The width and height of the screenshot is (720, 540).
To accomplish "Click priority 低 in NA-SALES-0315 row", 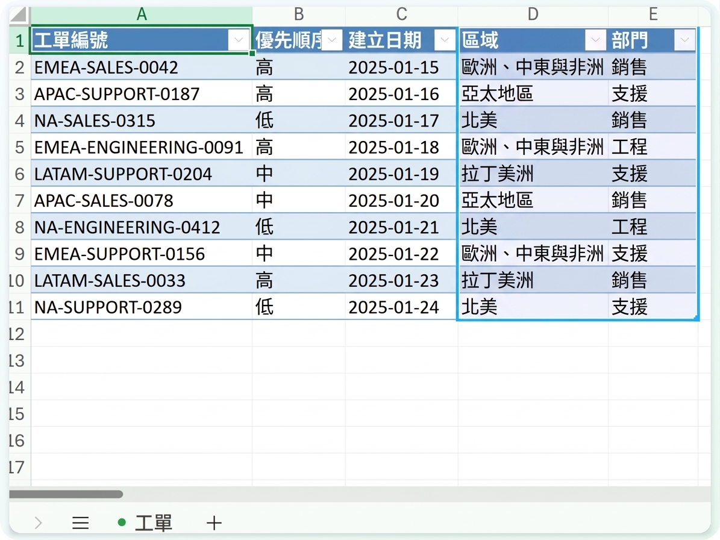I will point(298,121).
